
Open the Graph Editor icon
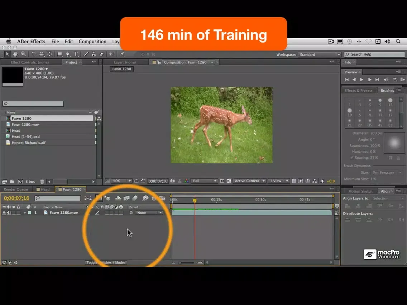click(x=163, y=198)
